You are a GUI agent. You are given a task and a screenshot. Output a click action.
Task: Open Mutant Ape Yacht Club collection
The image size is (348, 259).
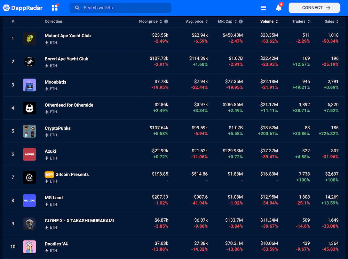pos(68,36)
